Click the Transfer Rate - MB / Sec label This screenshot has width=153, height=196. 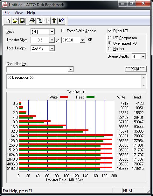coord(65,180)
